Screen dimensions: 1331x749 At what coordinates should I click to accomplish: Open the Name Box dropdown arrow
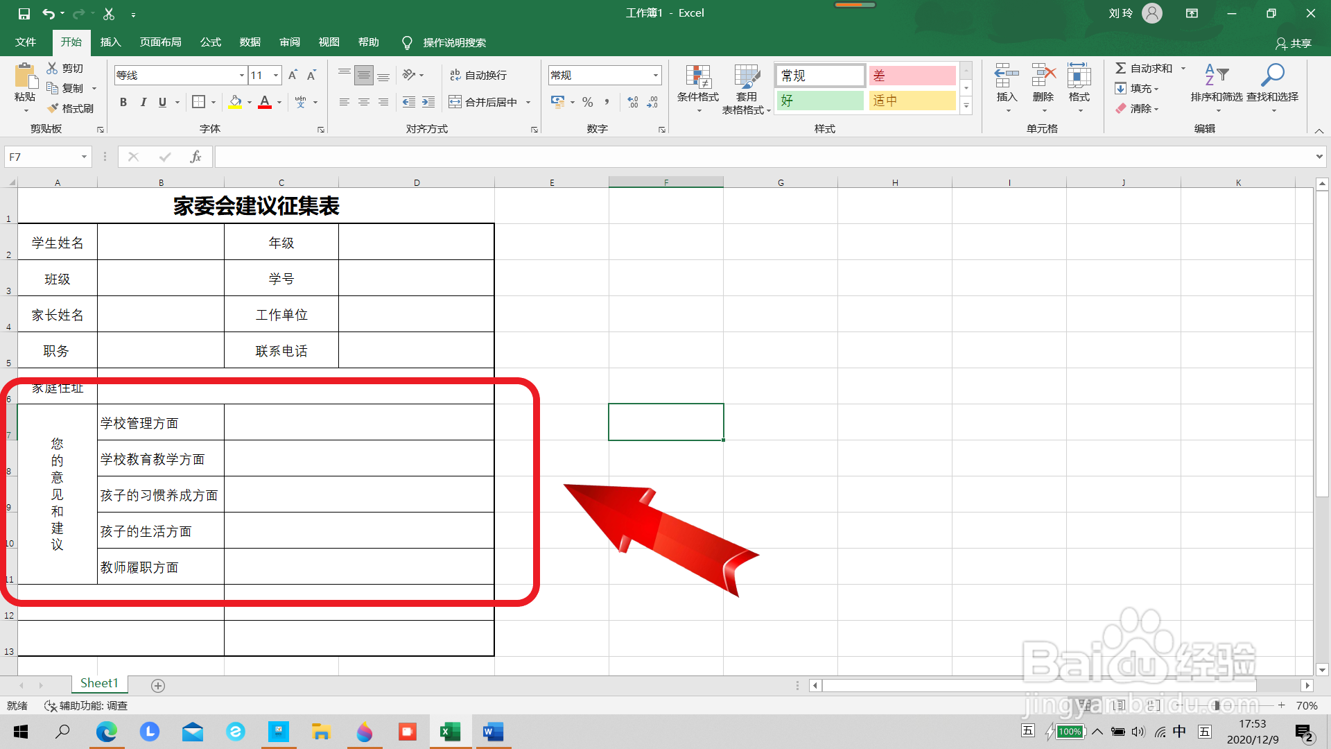[x=84, y=157]
